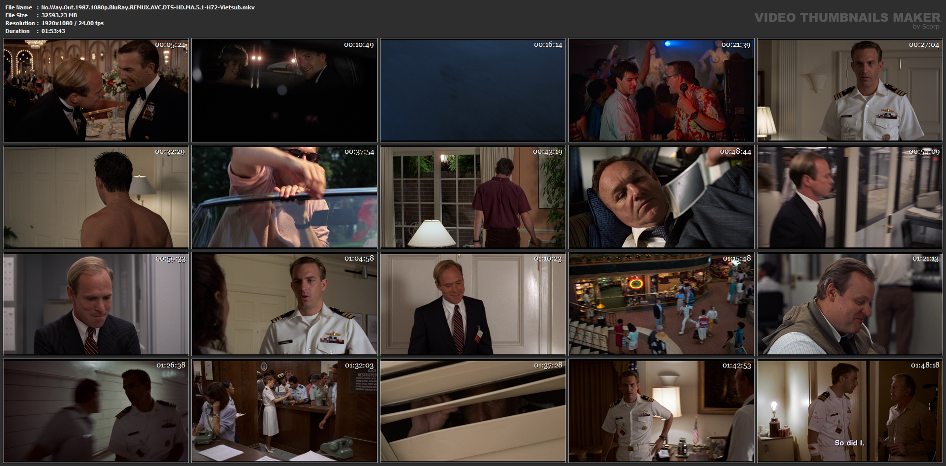Select the thumbnail at 01:21:13
946x466 pixels.
coord(850,304)
